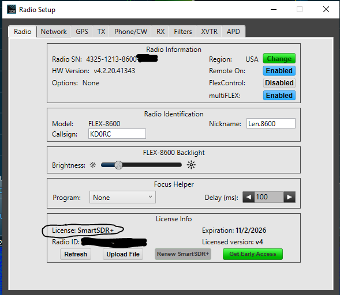Minimize the Radio Setup window
Image resolution: width=340 pixels, height=295 pixels.
274,9
